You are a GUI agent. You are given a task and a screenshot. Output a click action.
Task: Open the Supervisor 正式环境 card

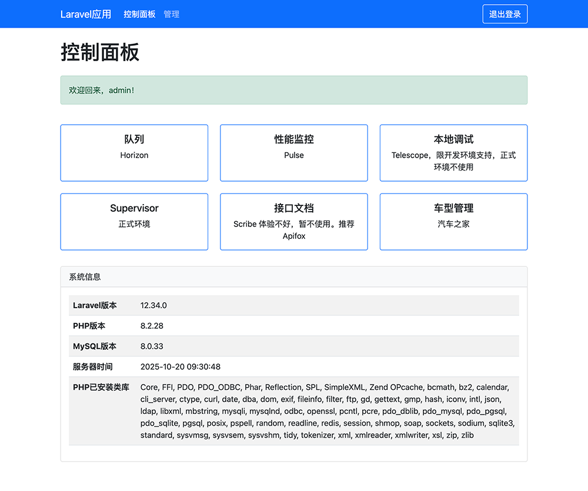pos(134,222)
